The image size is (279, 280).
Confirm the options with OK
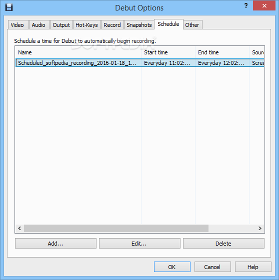pos(172,267)
